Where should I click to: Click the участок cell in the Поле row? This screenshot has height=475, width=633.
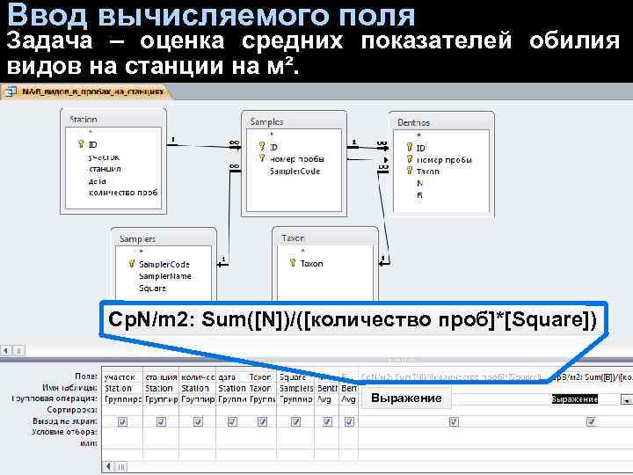pyautogui.click(x=122, y=376)
